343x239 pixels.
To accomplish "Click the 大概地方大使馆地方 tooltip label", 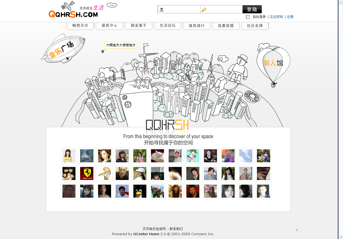I will tap(121, 45).
